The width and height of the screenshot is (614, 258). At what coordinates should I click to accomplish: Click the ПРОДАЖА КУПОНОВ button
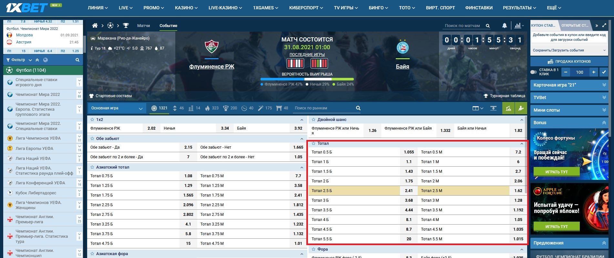569,61
